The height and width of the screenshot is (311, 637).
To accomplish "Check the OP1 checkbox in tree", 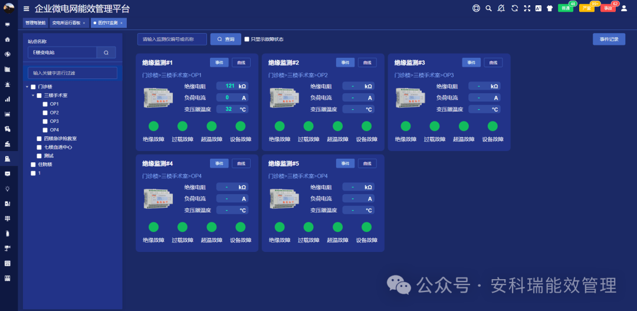I will click(x=45, y=104).
